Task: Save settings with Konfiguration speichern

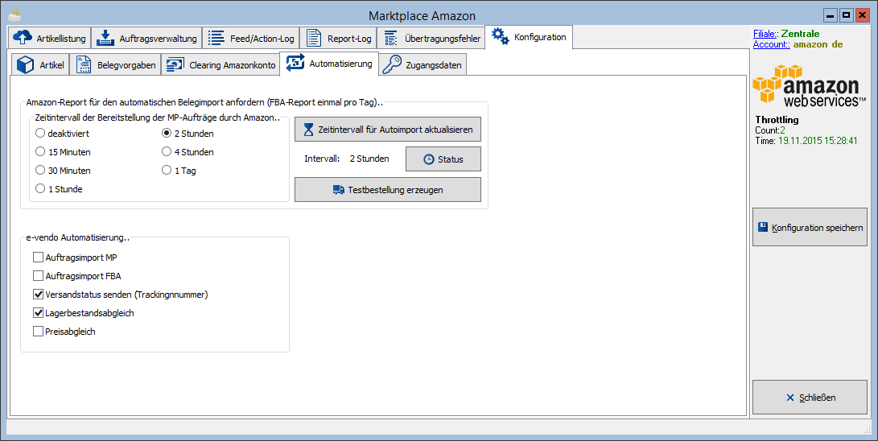Action: 810,227
